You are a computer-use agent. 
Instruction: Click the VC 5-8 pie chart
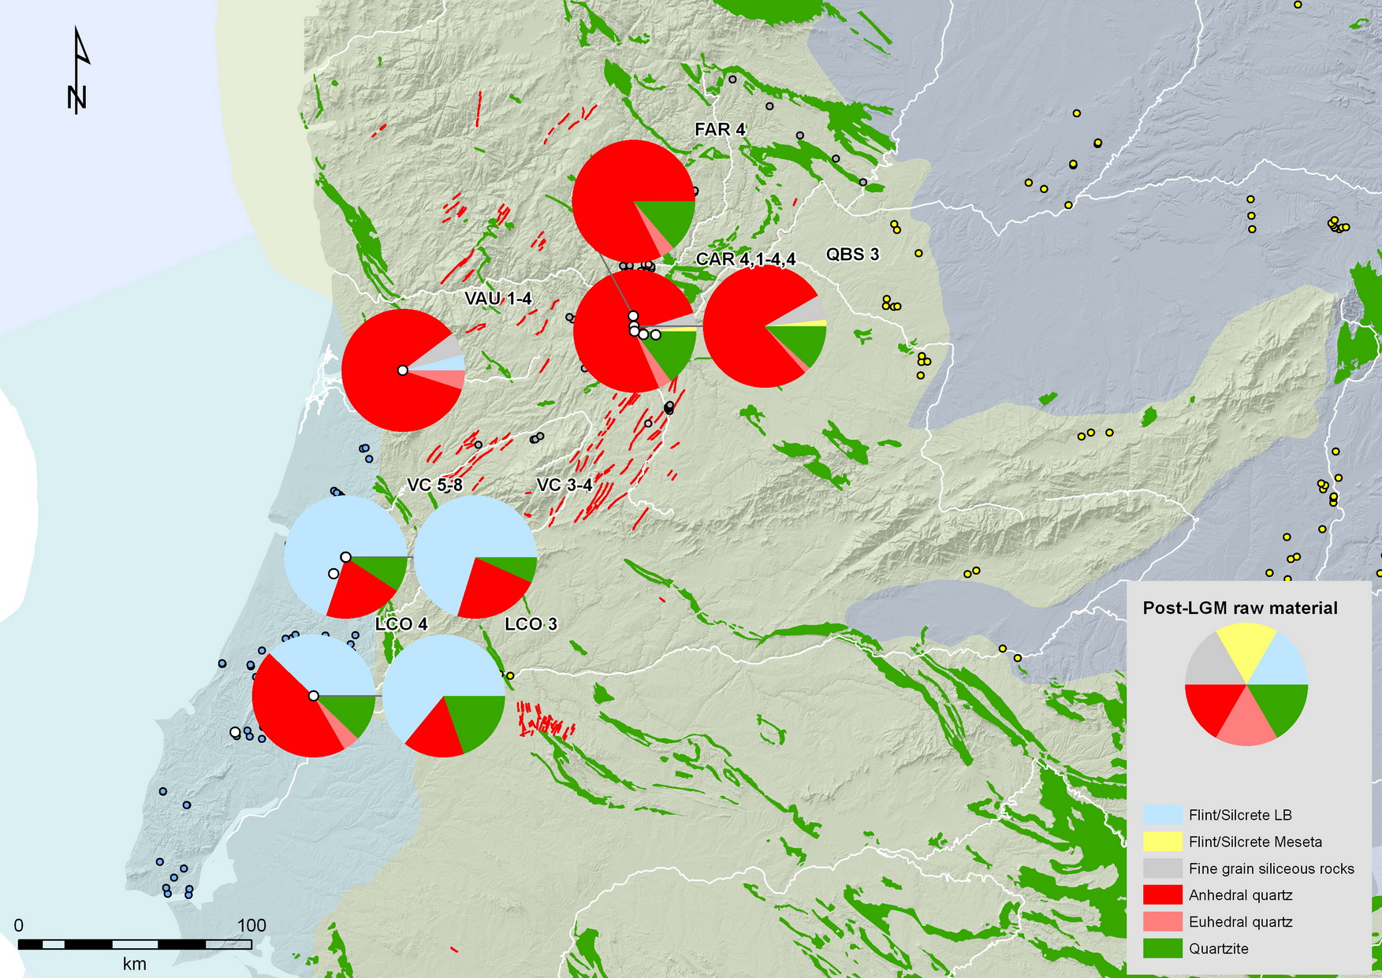[345, 557]
